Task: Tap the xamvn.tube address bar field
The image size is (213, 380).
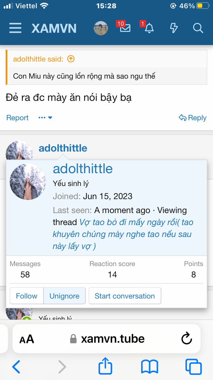Action: [x=113, y=339]
